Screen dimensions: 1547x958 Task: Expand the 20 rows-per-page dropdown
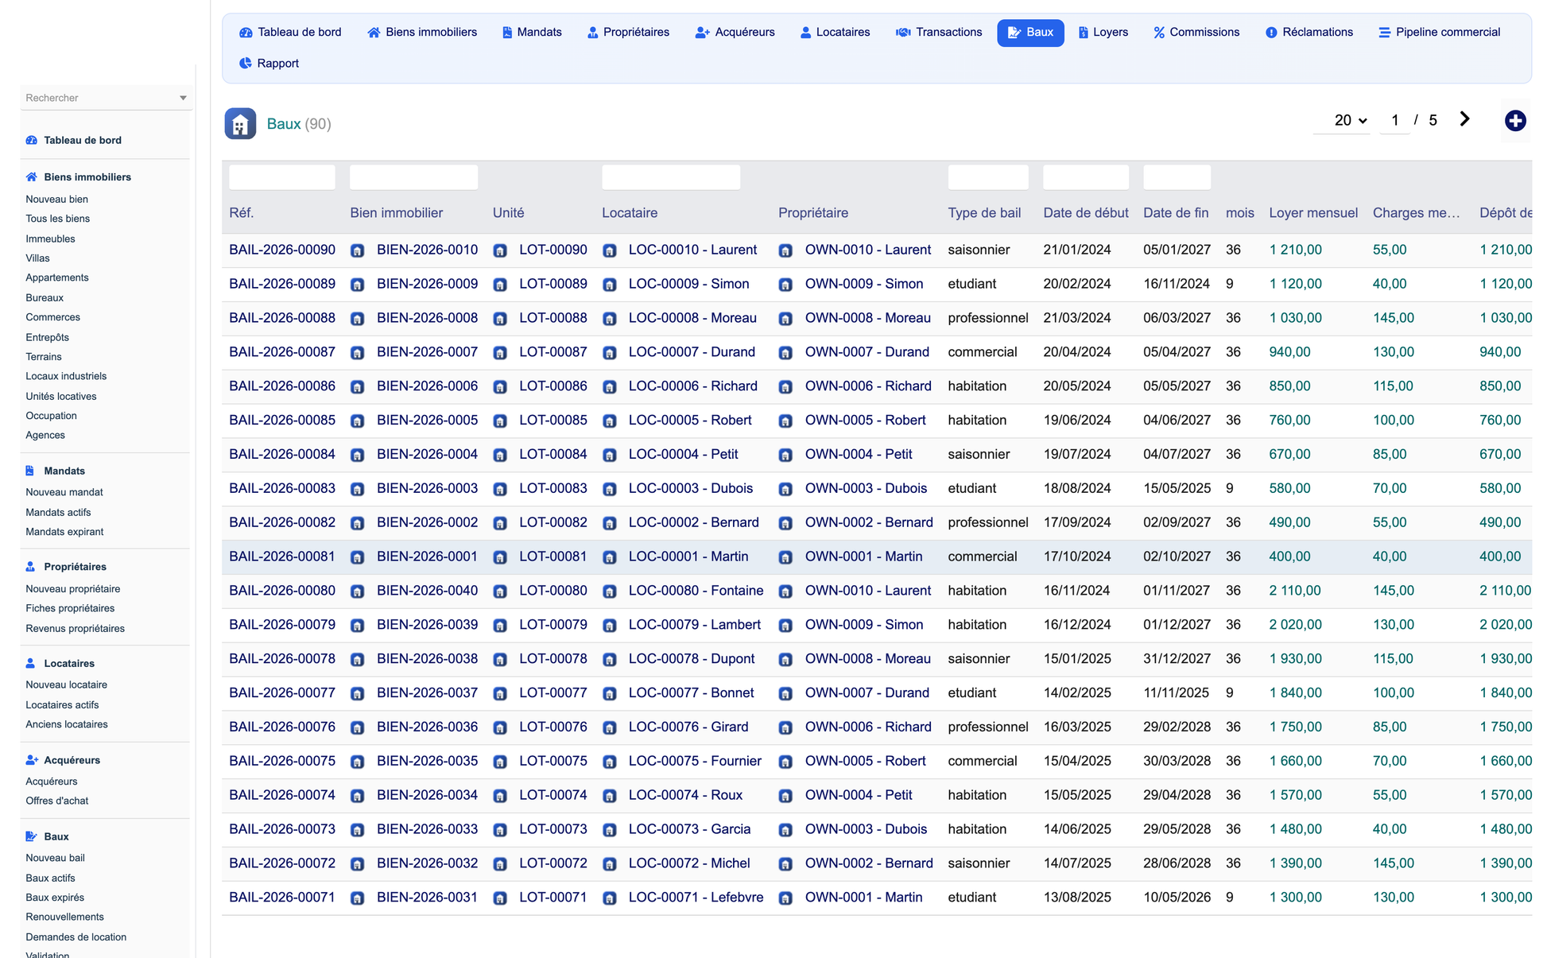pos(1350,120)
